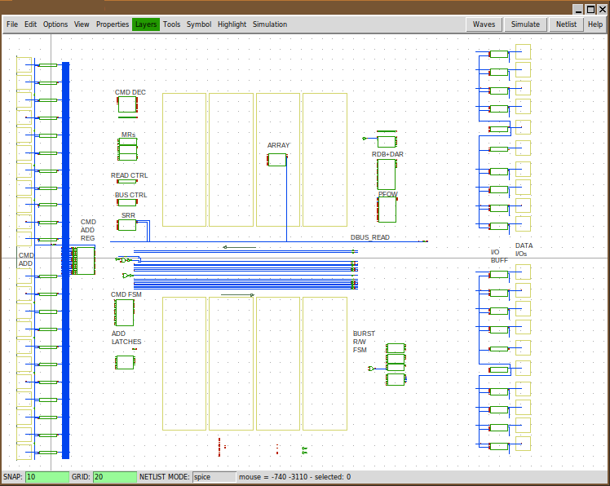Expand the Options dropdown menu

click(55, 24)
